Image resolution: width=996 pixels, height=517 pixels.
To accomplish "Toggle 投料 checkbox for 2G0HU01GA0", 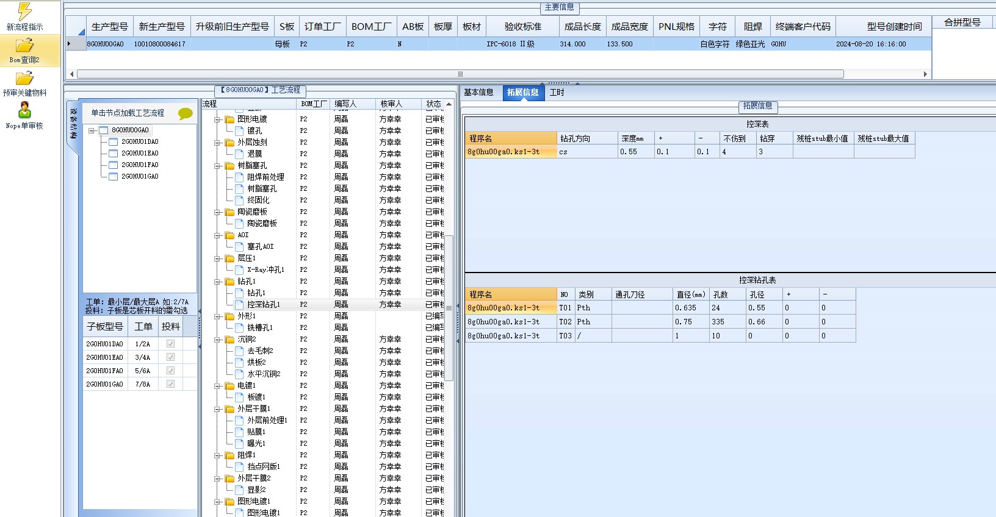I will 170,384.
